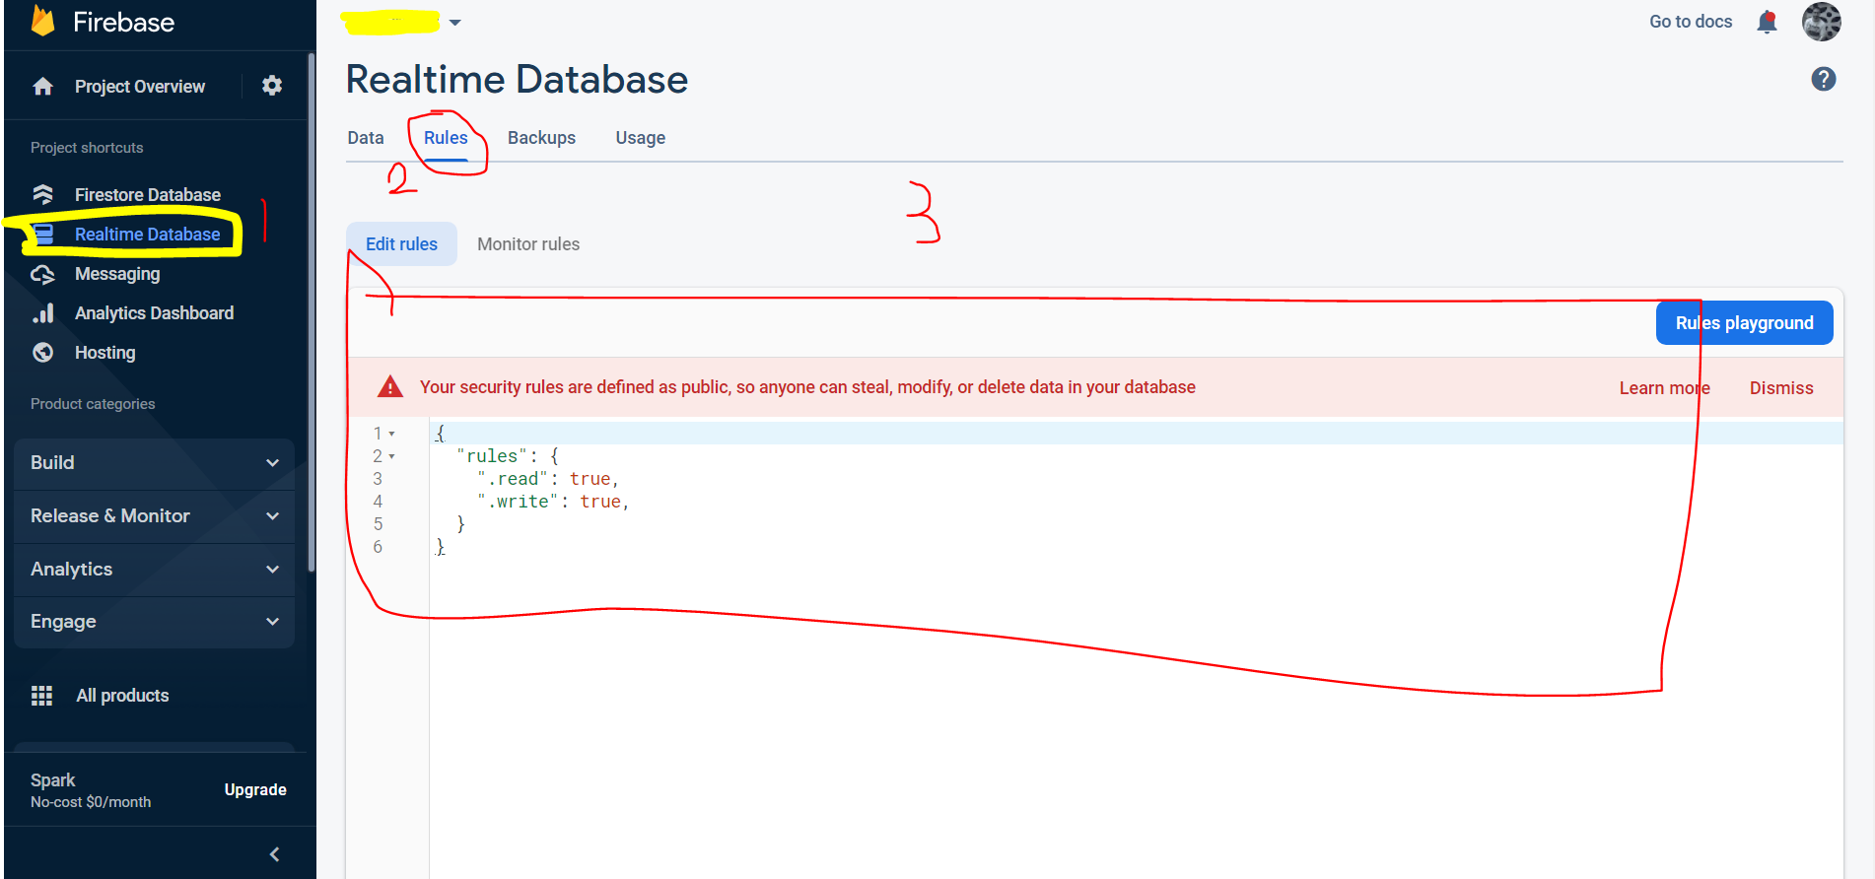The image size is (1875, 879).
Task: Open Firestore Database from shortcuts
Action: point(148,195)
